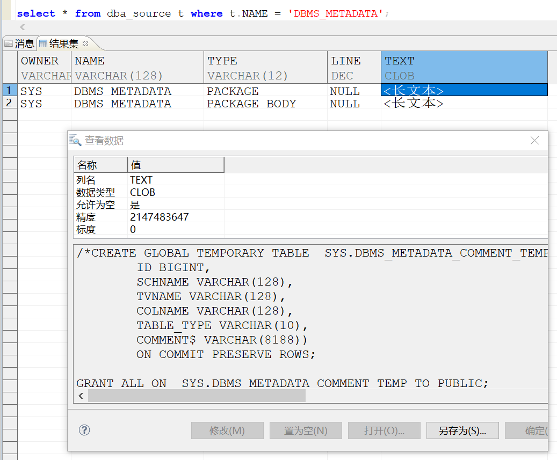Select the 结果集 tab
This screenshot has height=460, width=557.
pos(59,43)
